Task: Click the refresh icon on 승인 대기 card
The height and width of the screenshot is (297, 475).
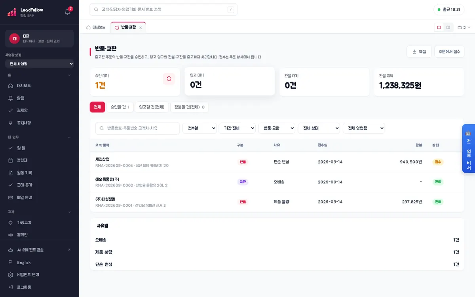Action: point(169,79)
